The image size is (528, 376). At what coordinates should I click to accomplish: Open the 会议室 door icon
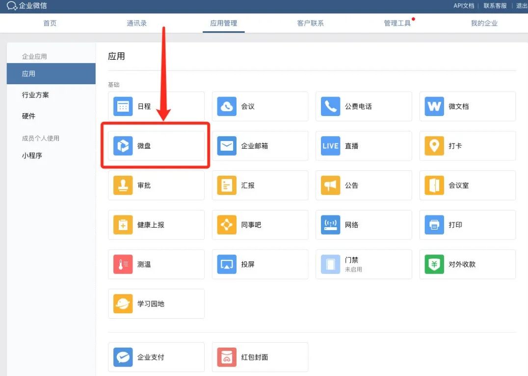[x=434, y=186]
